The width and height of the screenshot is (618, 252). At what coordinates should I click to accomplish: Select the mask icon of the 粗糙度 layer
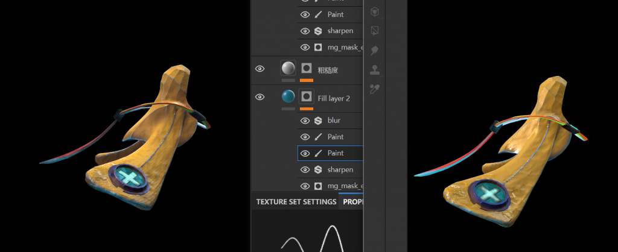coord(307,68)
